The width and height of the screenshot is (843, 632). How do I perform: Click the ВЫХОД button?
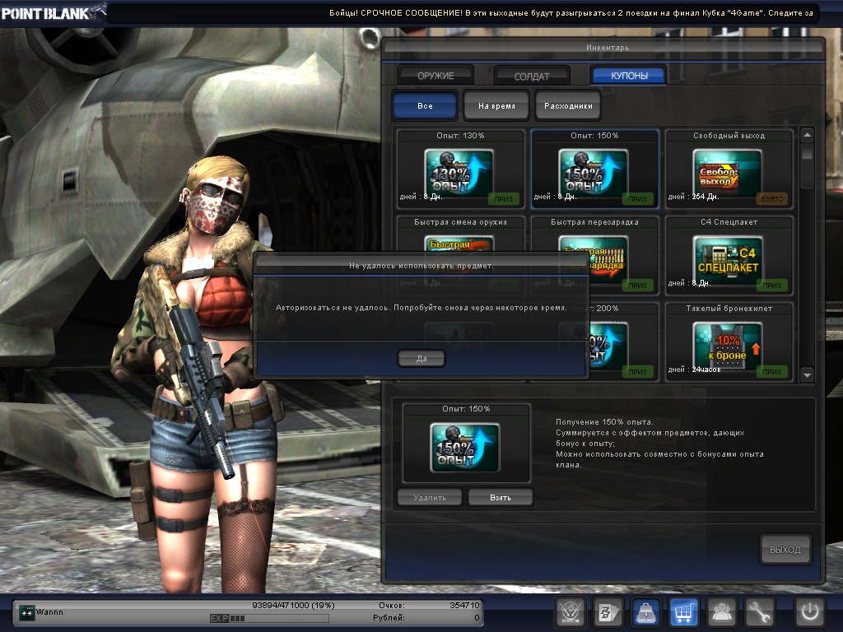click(785, 549)
